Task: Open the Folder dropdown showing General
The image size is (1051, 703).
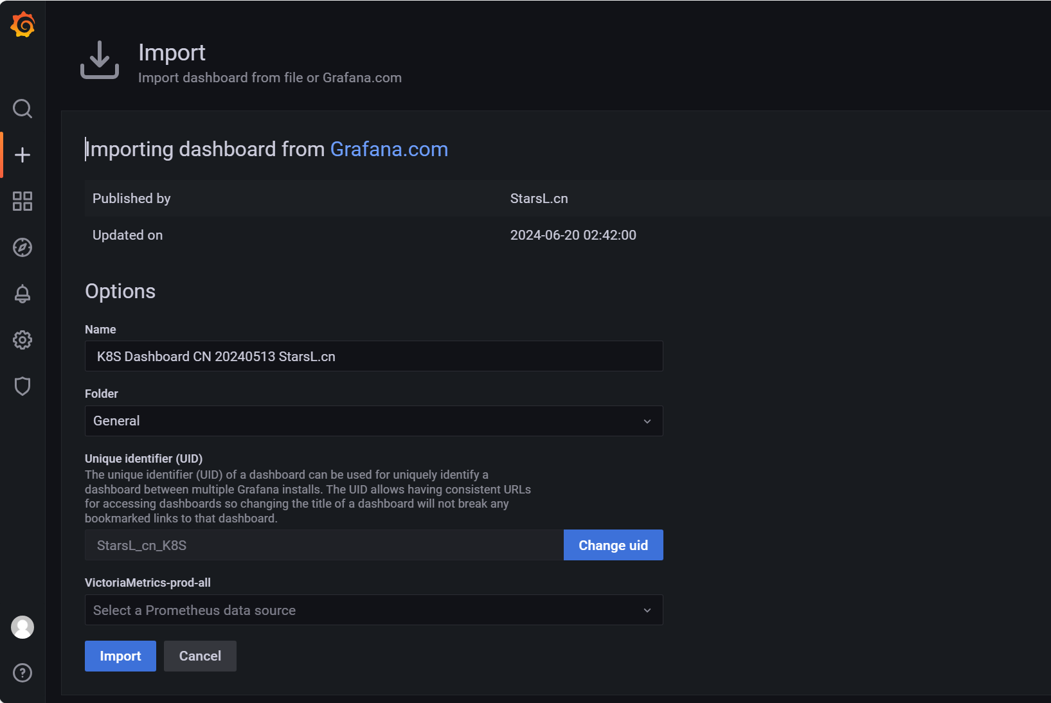Action: [x=373, y=421]
